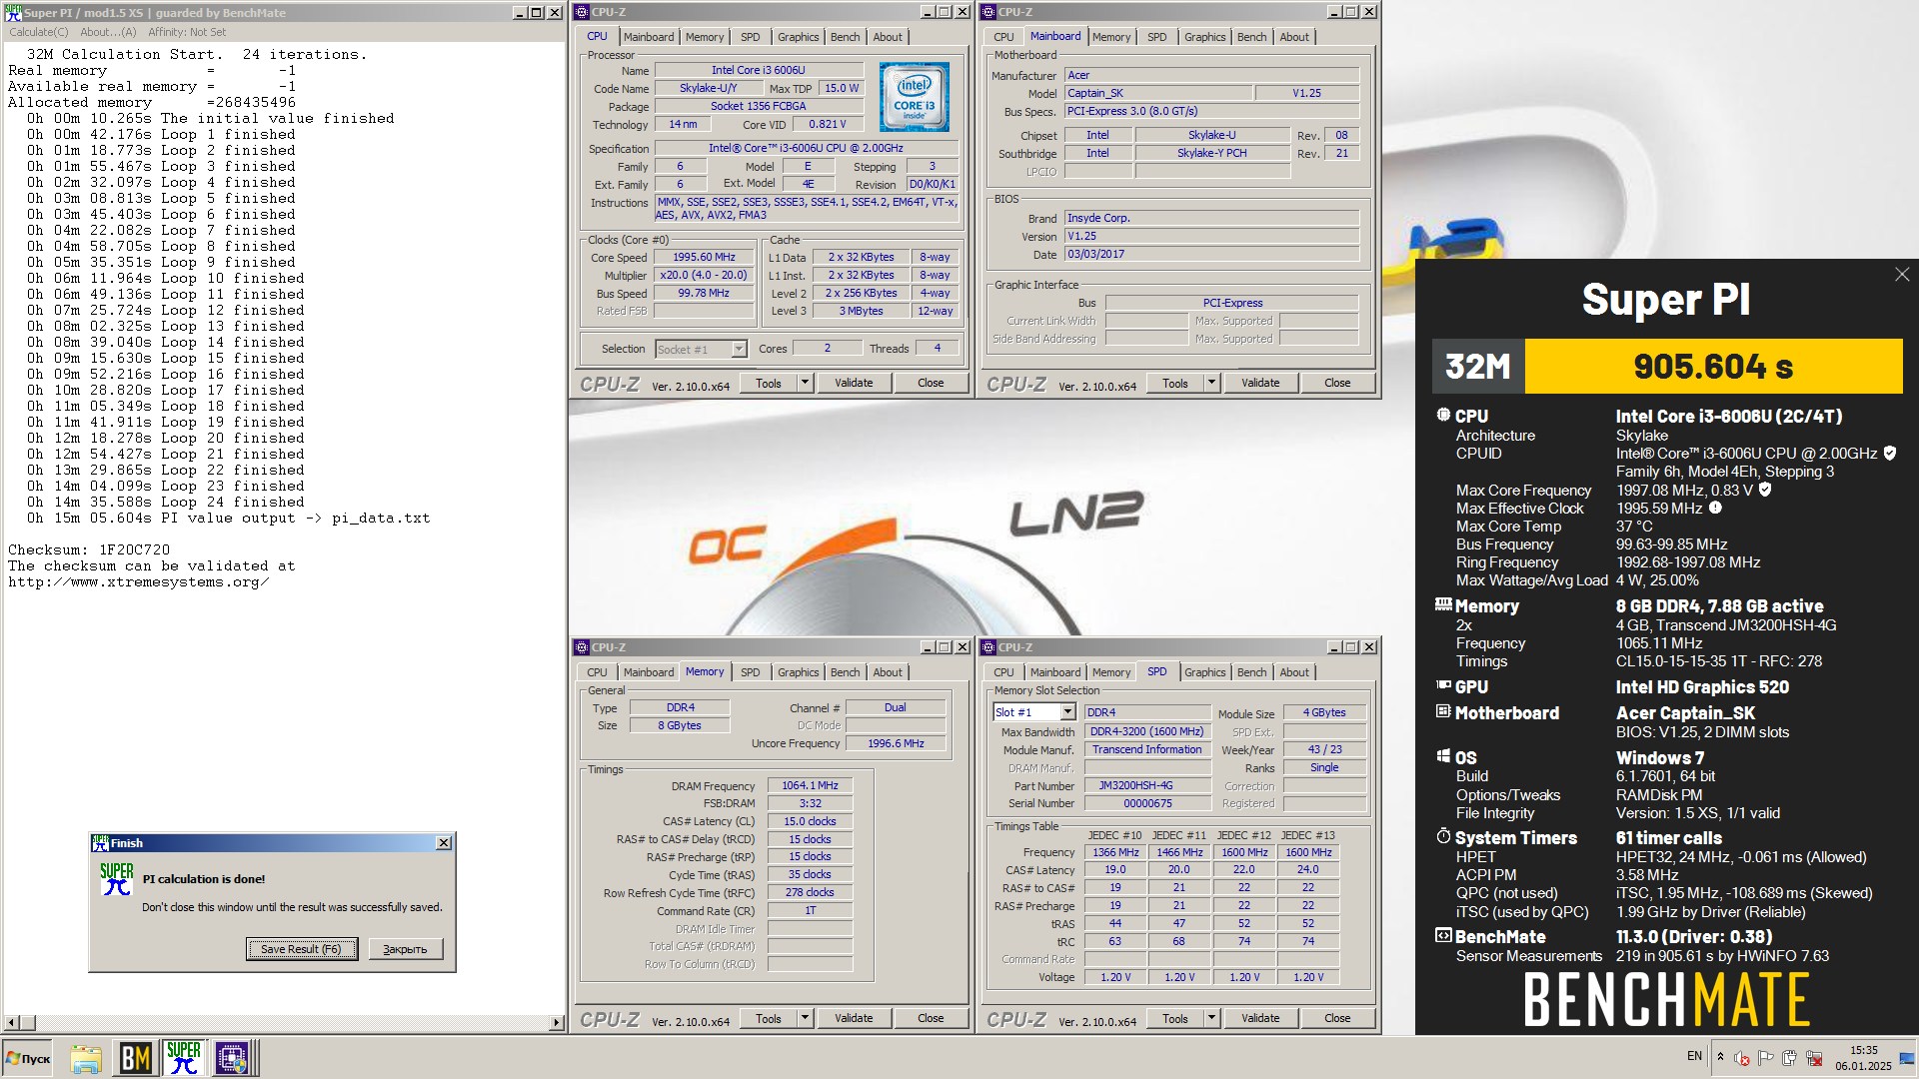Screen dimensions: 1919x1079
Task: Switch to Graphics tab in CPU-Z Mainboard window
Action: (1204, 37)
